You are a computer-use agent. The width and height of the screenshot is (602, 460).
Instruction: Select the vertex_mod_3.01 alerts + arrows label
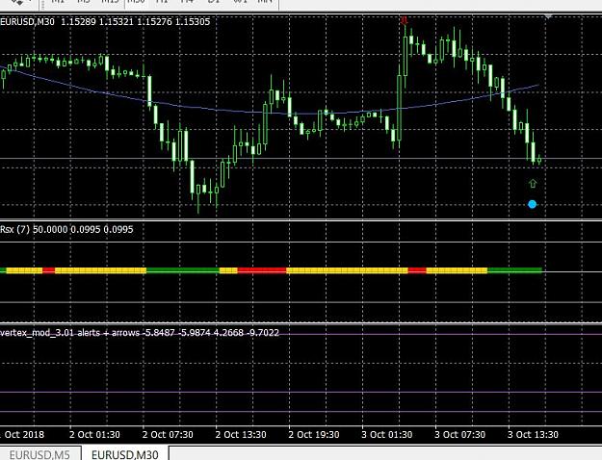[x=140, y=333]
